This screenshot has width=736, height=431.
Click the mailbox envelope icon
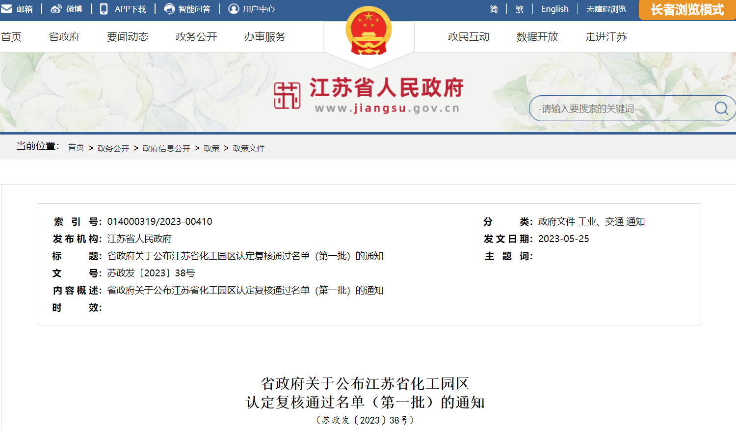6,9
